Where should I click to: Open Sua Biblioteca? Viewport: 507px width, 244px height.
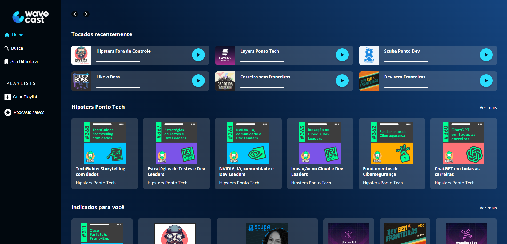21,61
